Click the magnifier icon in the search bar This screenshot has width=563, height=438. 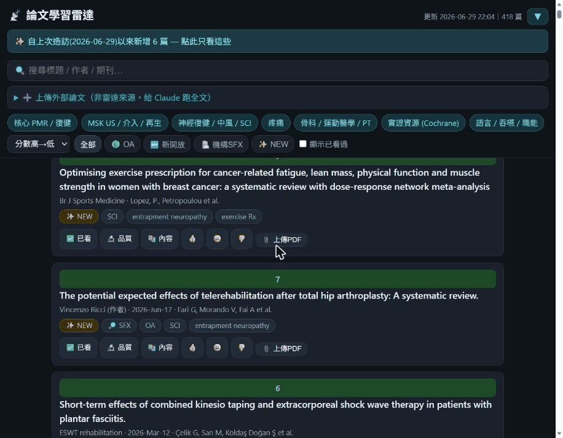click(20, 70)
